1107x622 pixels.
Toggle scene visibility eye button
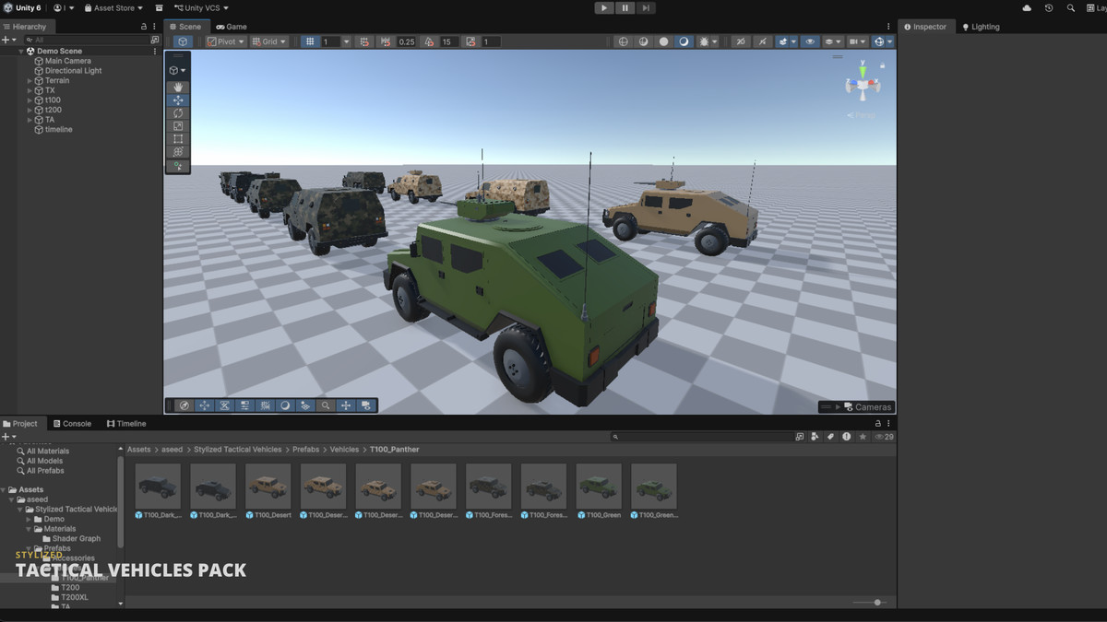click(810, 41)
